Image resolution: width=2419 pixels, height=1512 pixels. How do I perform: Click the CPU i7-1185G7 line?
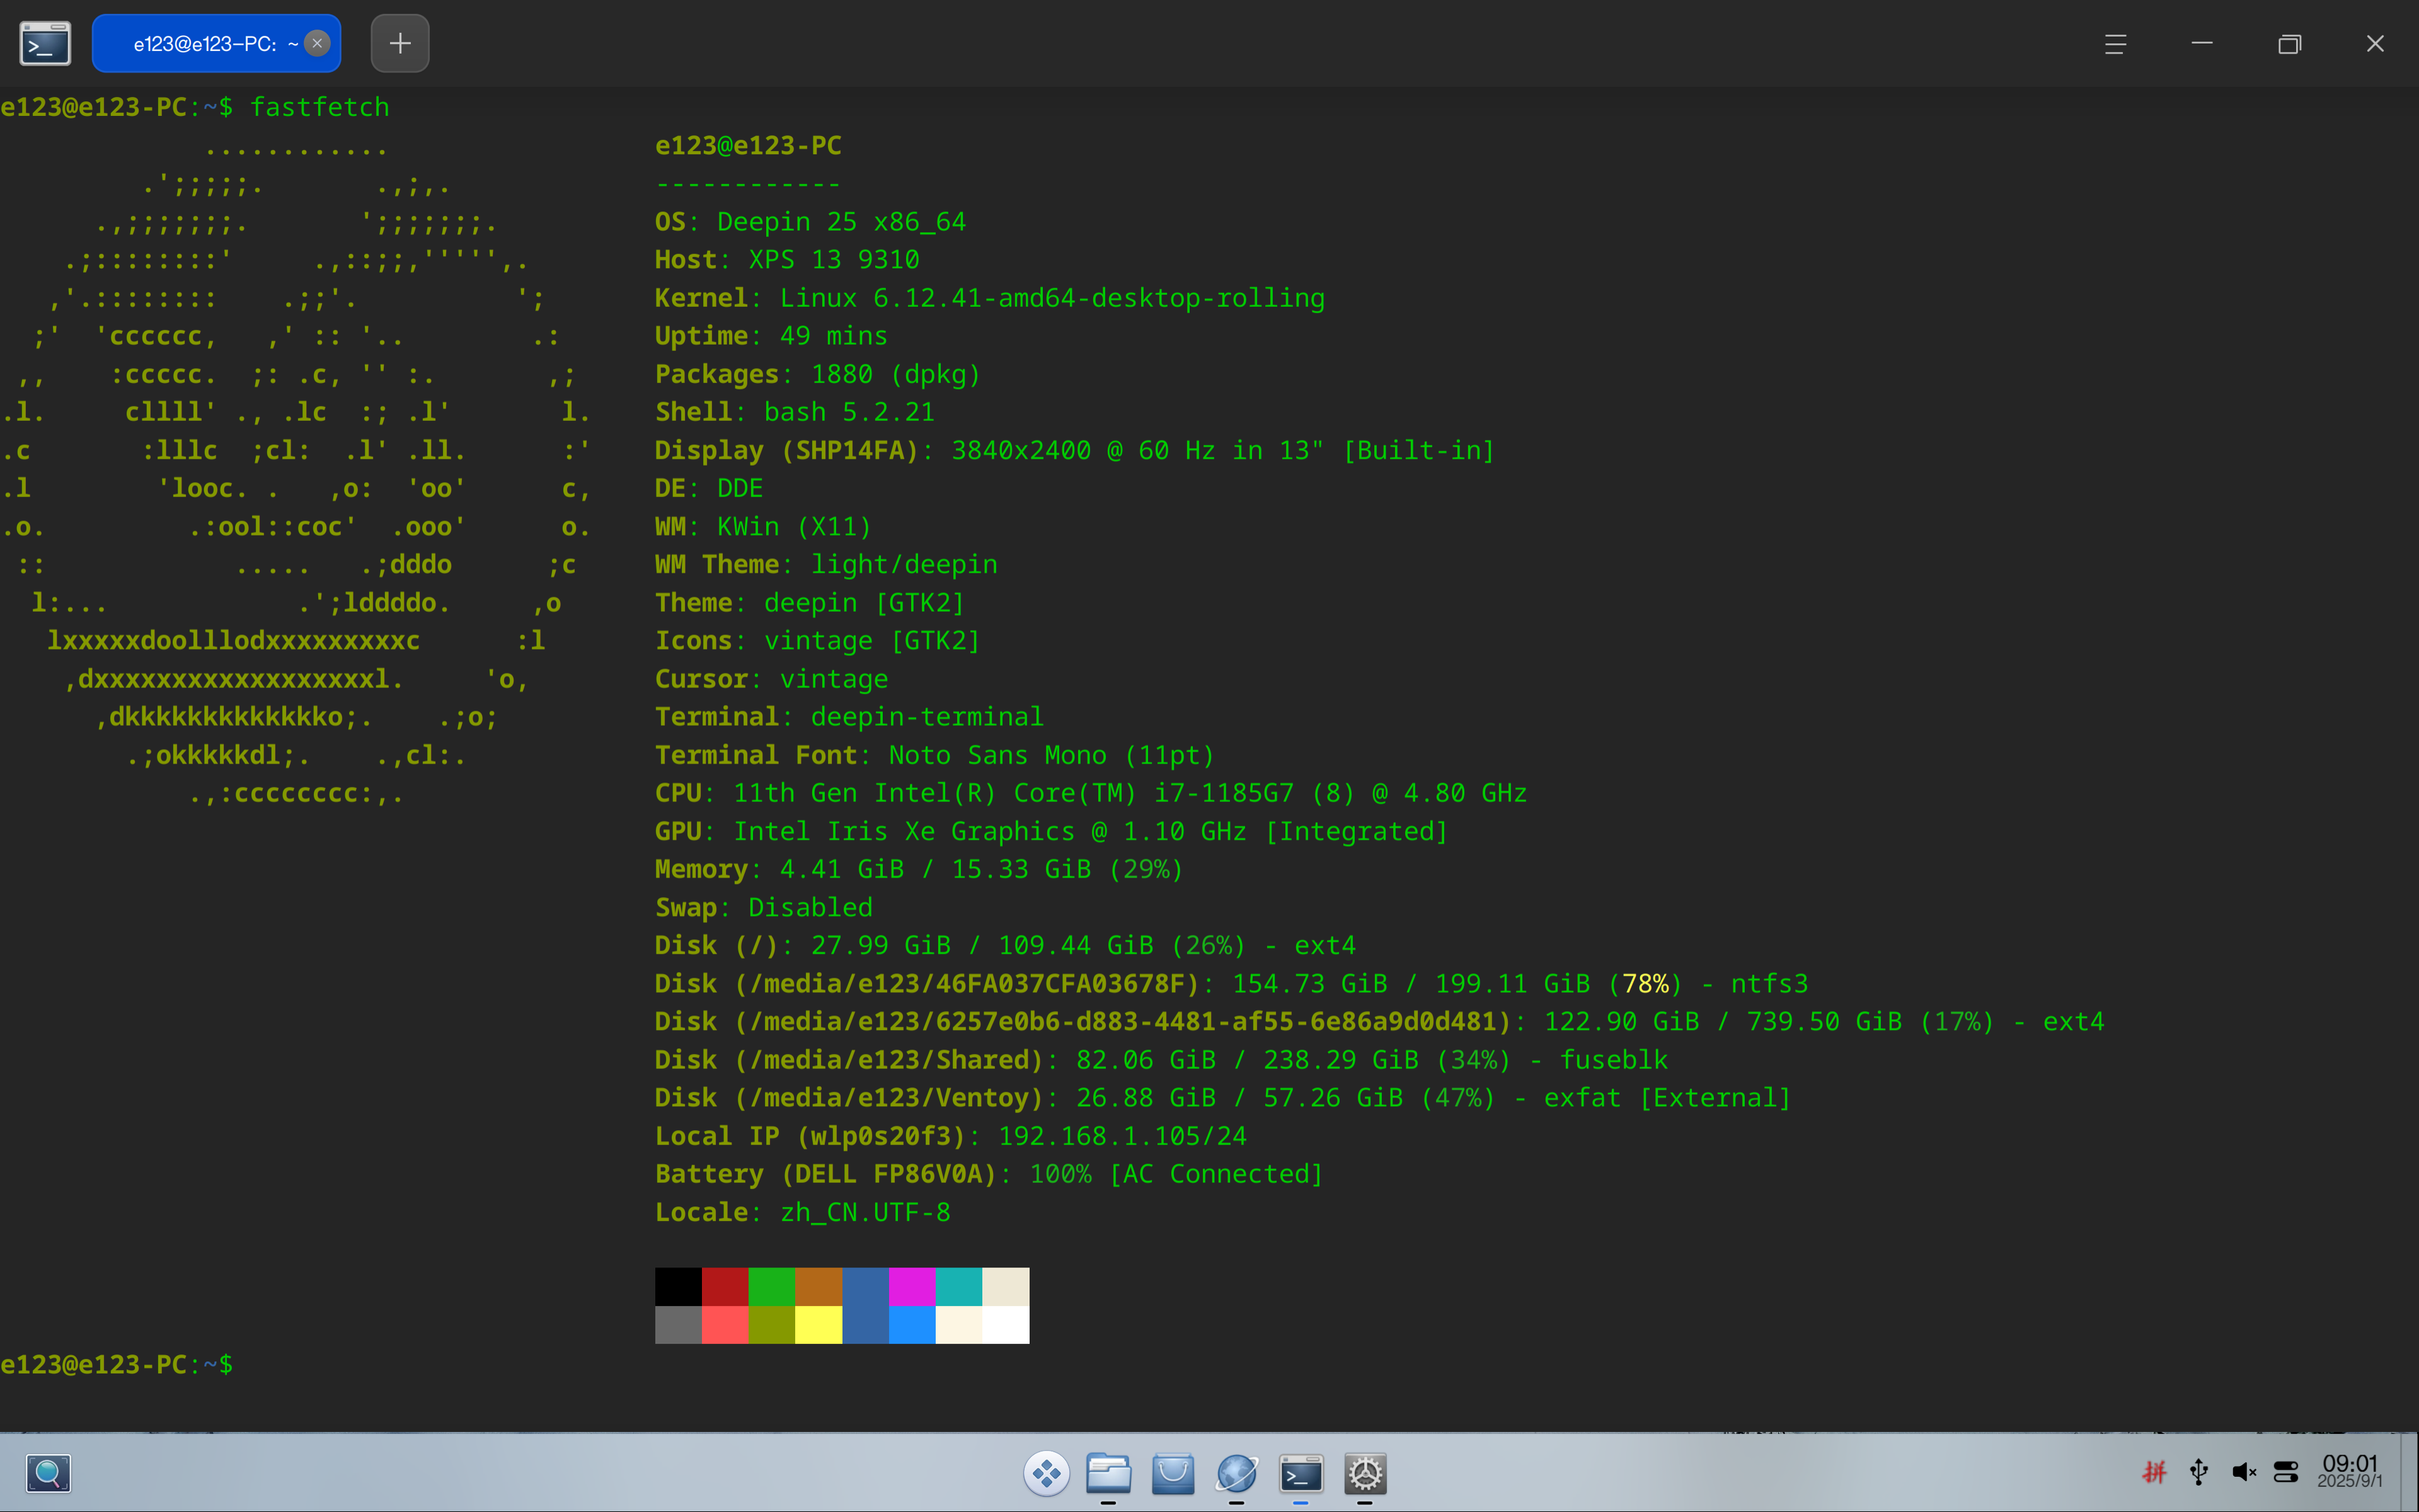[1091, 793]
